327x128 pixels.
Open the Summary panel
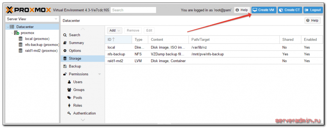(76, 43)
